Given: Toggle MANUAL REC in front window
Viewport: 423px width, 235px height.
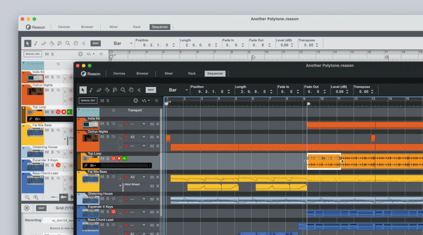Looking at the screenshot, I should click(x=88, y=101).
